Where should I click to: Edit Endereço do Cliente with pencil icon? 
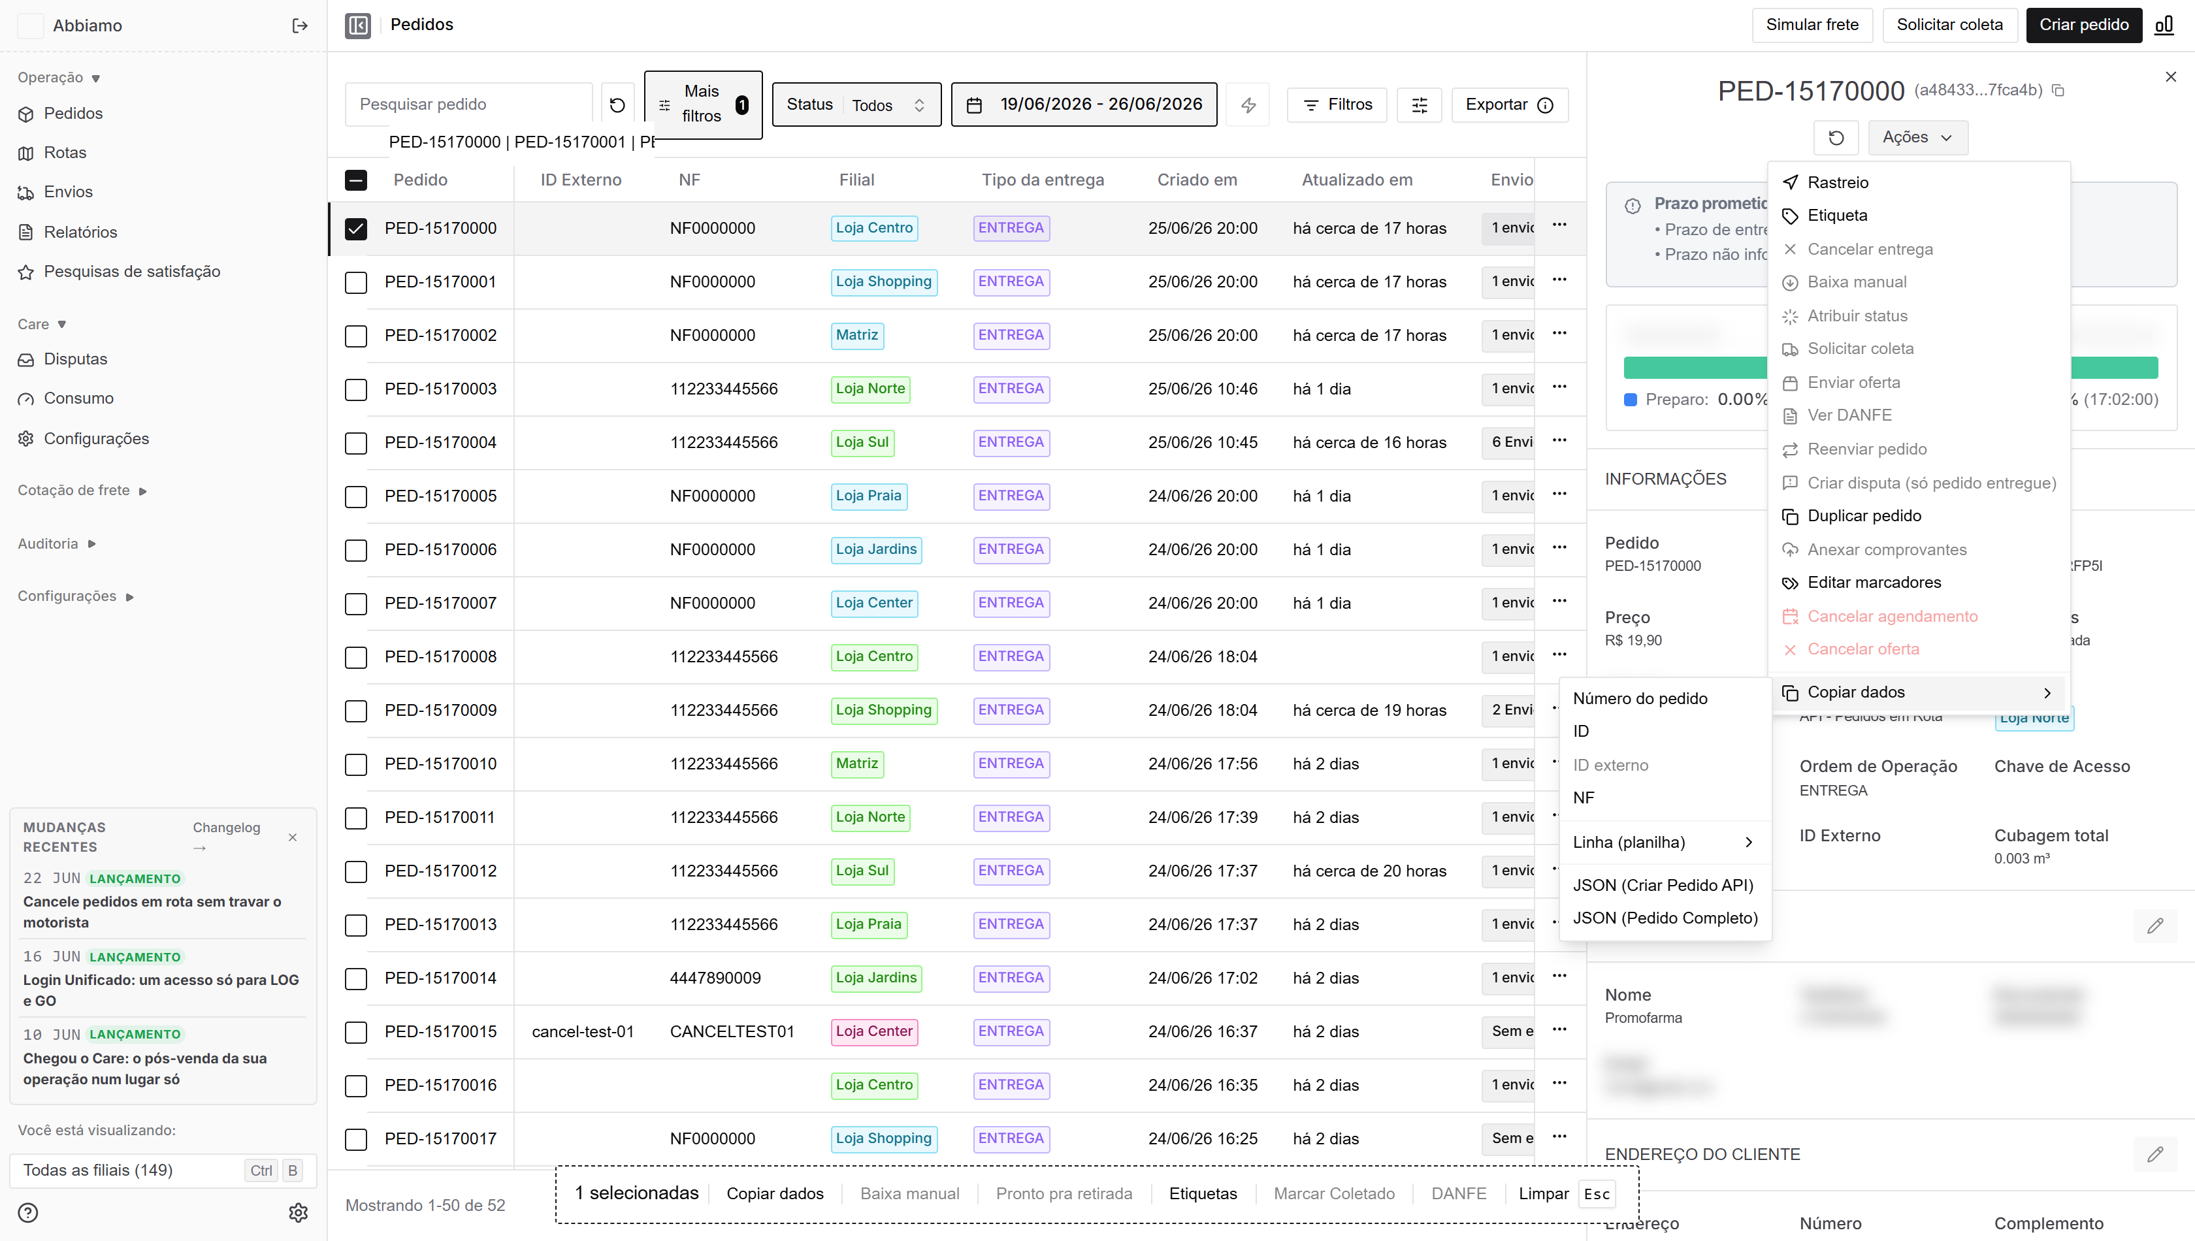(x=2155, y=1154)
